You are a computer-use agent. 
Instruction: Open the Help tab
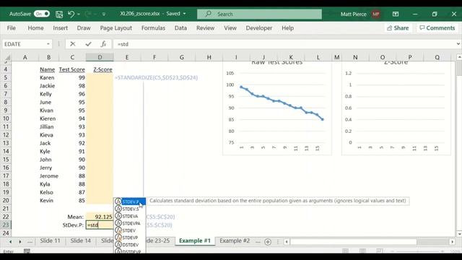(287, 28)
